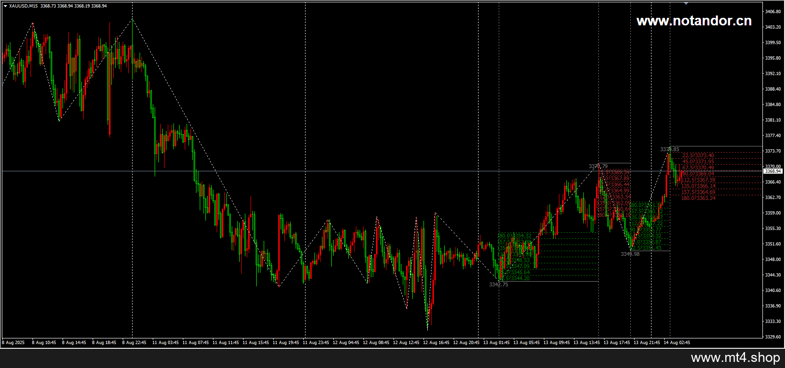Click the 3355.30 price scale label
Screen dimensions: 785x368
773,229
